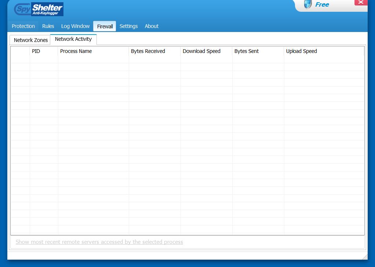Sort by Bytes Sent column header
This screenshot has width=375, height=267.
tap(258, 51)
